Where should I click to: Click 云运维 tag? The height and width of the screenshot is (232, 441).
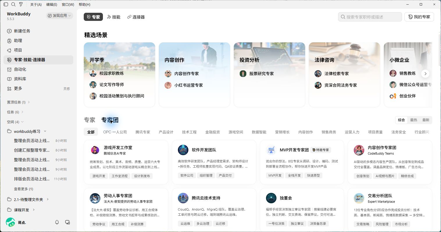pyautogui.click(x=185, y=224)
